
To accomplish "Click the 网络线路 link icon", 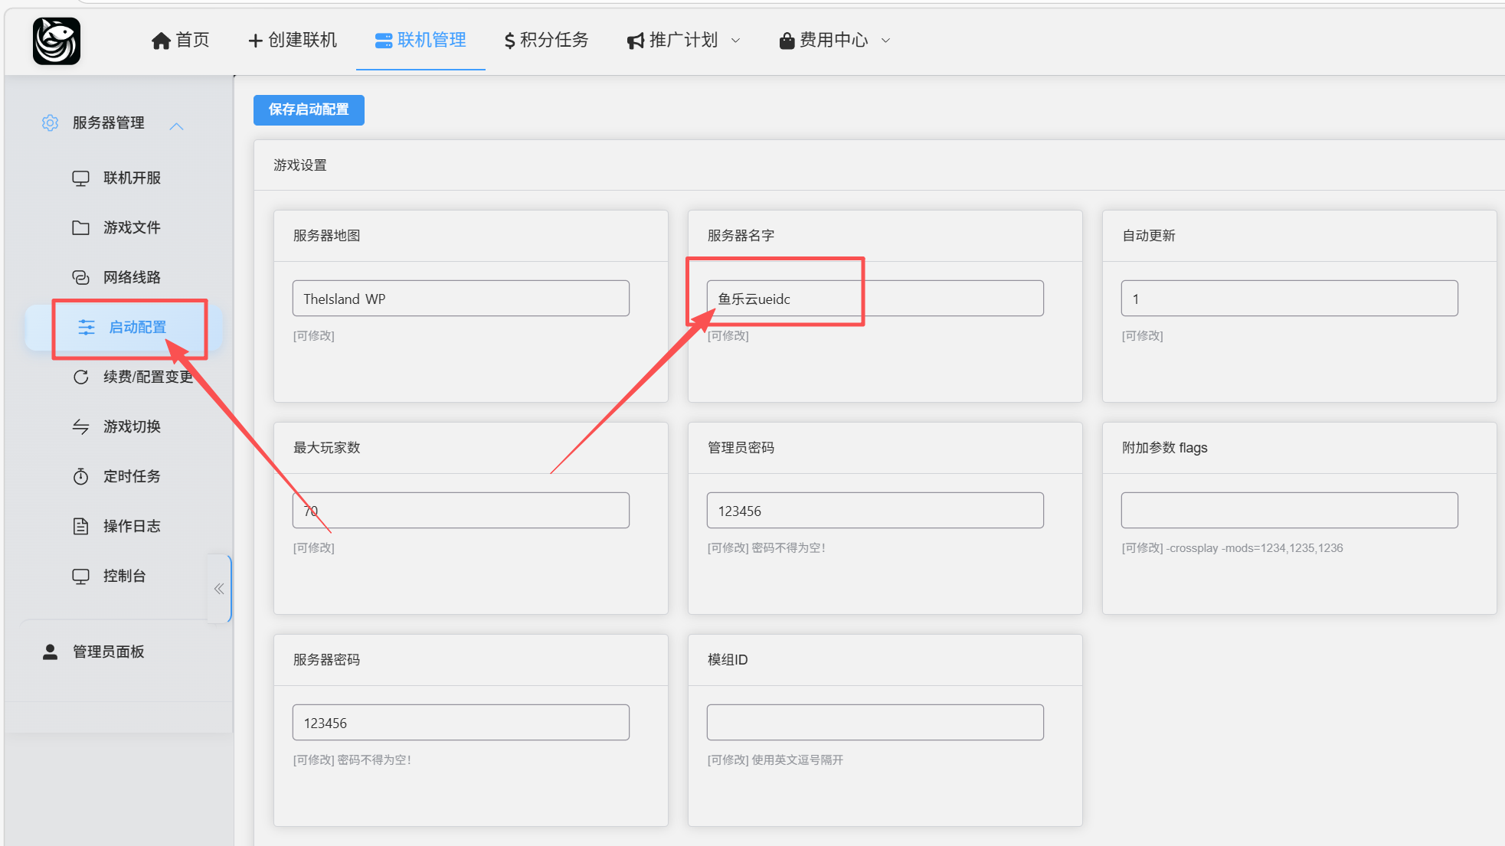I will click(80, 277).
